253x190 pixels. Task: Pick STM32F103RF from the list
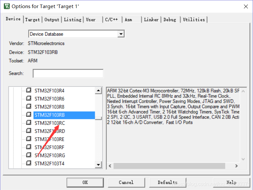[x=49, y=147]
